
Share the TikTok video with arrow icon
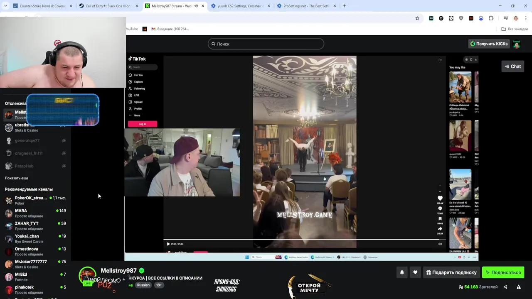[440, 229]
